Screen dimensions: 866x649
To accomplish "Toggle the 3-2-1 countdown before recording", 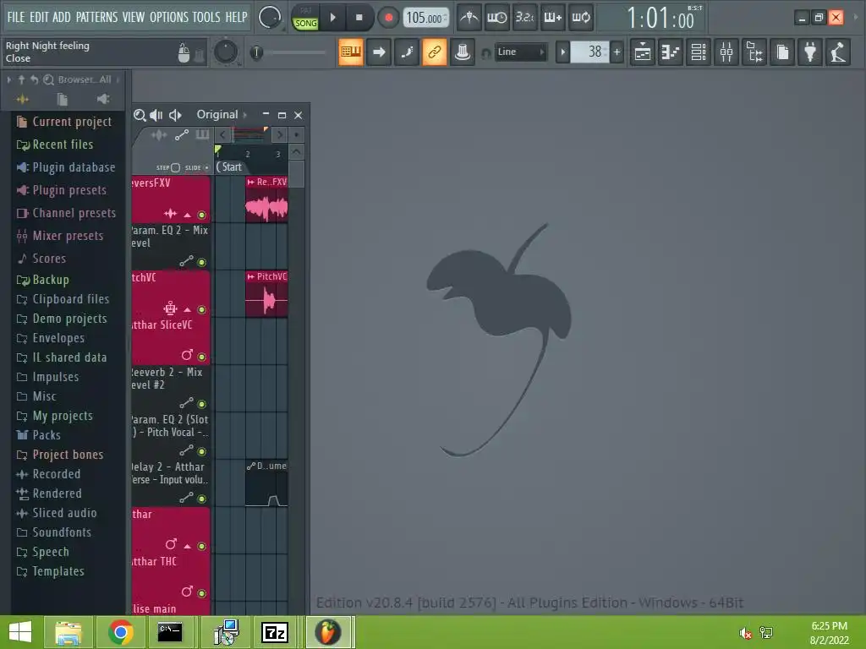I will coord(524,18).
